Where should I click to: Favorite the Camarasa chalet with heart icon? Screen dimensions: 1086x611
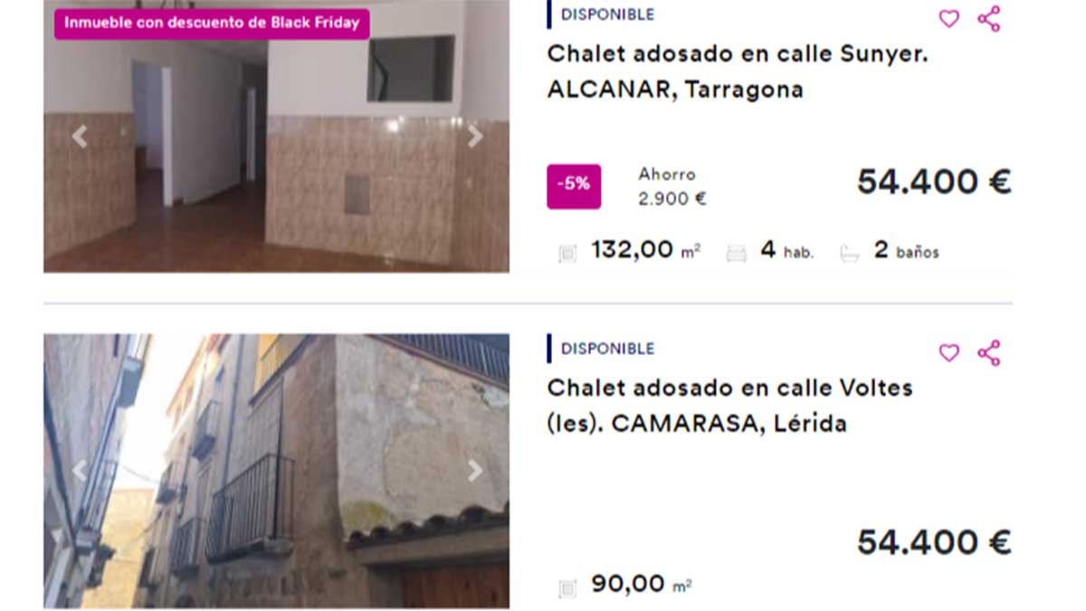click(948, 353)
